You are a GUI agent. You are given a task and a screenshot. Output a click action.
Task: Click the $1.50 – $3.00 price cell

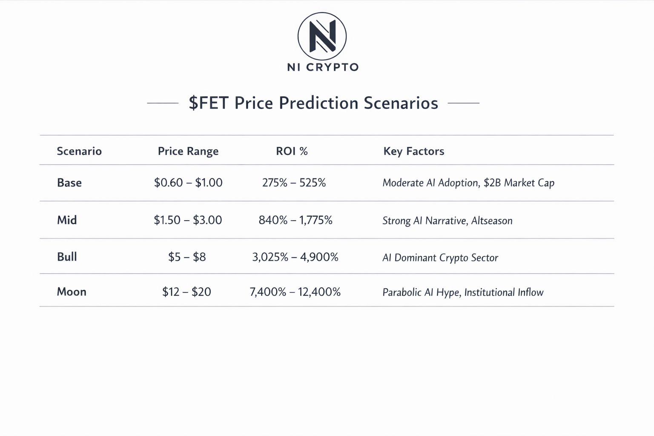tap(188, 220)
